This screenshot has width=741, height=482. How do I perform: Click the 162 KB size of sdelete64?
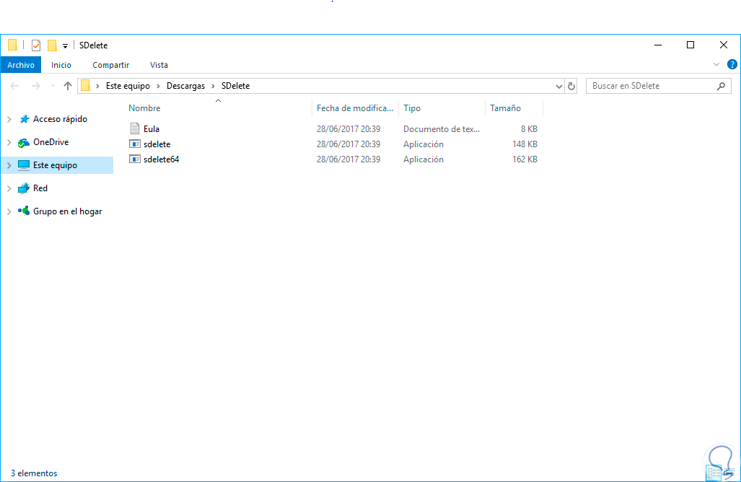tap(525, 159)
